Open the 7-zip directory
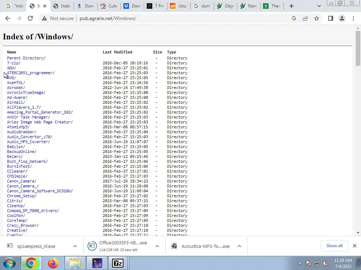The height and width of the screenshot is (270, 361). pos(14,63)
